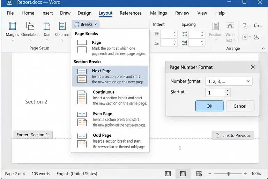This screenshot has width=268, height=179.
Task: Switch to Web Layout view
Action: [199, 174]
